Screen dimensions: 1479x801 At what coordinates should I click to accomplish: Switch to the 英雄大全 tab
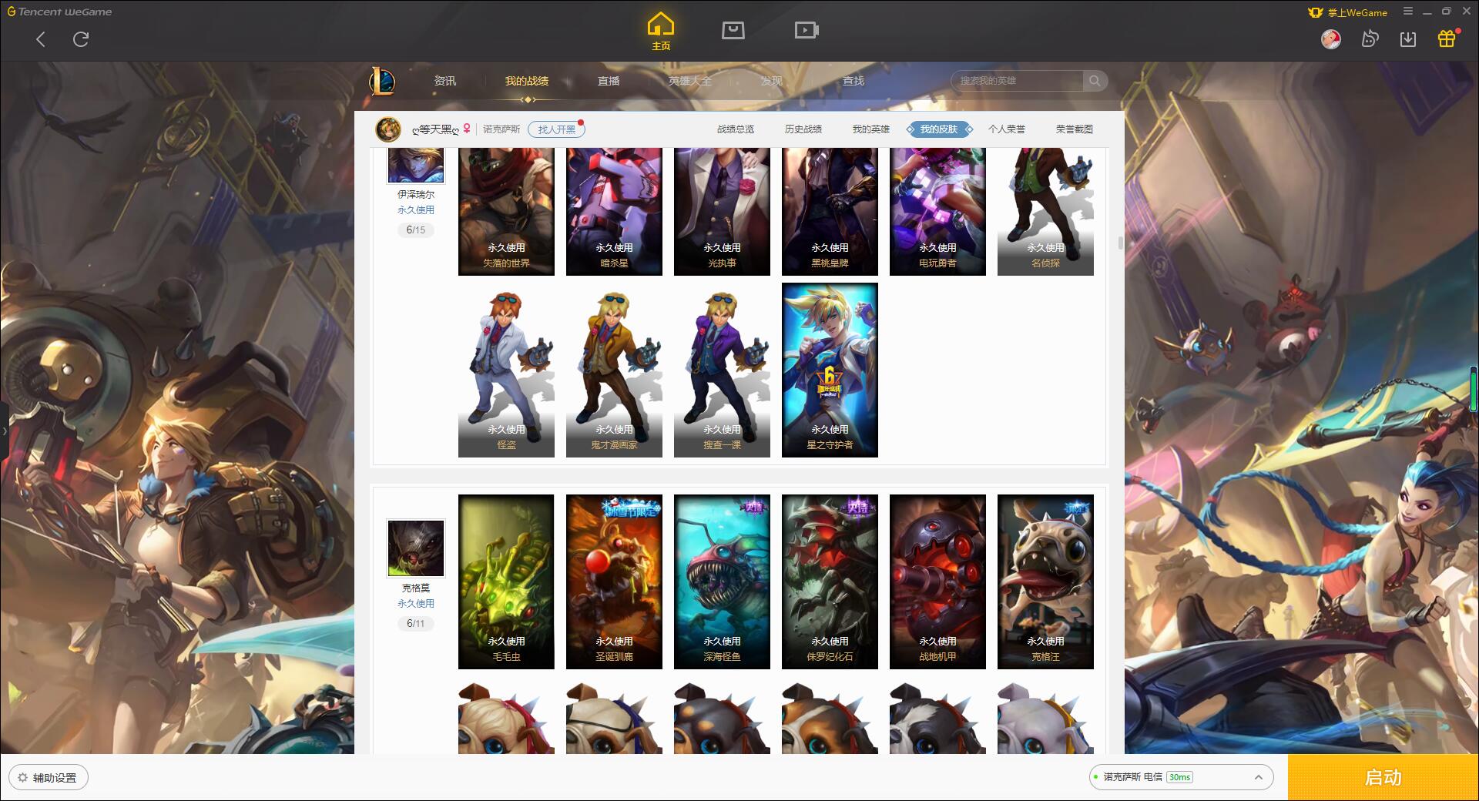[690, 81]
